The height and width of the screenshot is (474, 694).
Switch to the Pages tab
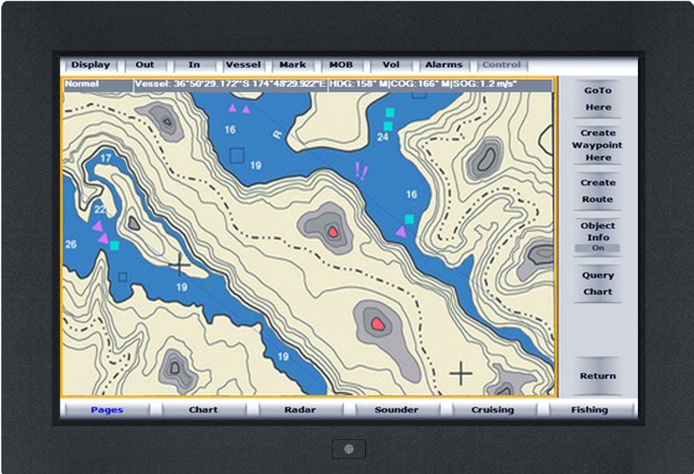(107, 410)
